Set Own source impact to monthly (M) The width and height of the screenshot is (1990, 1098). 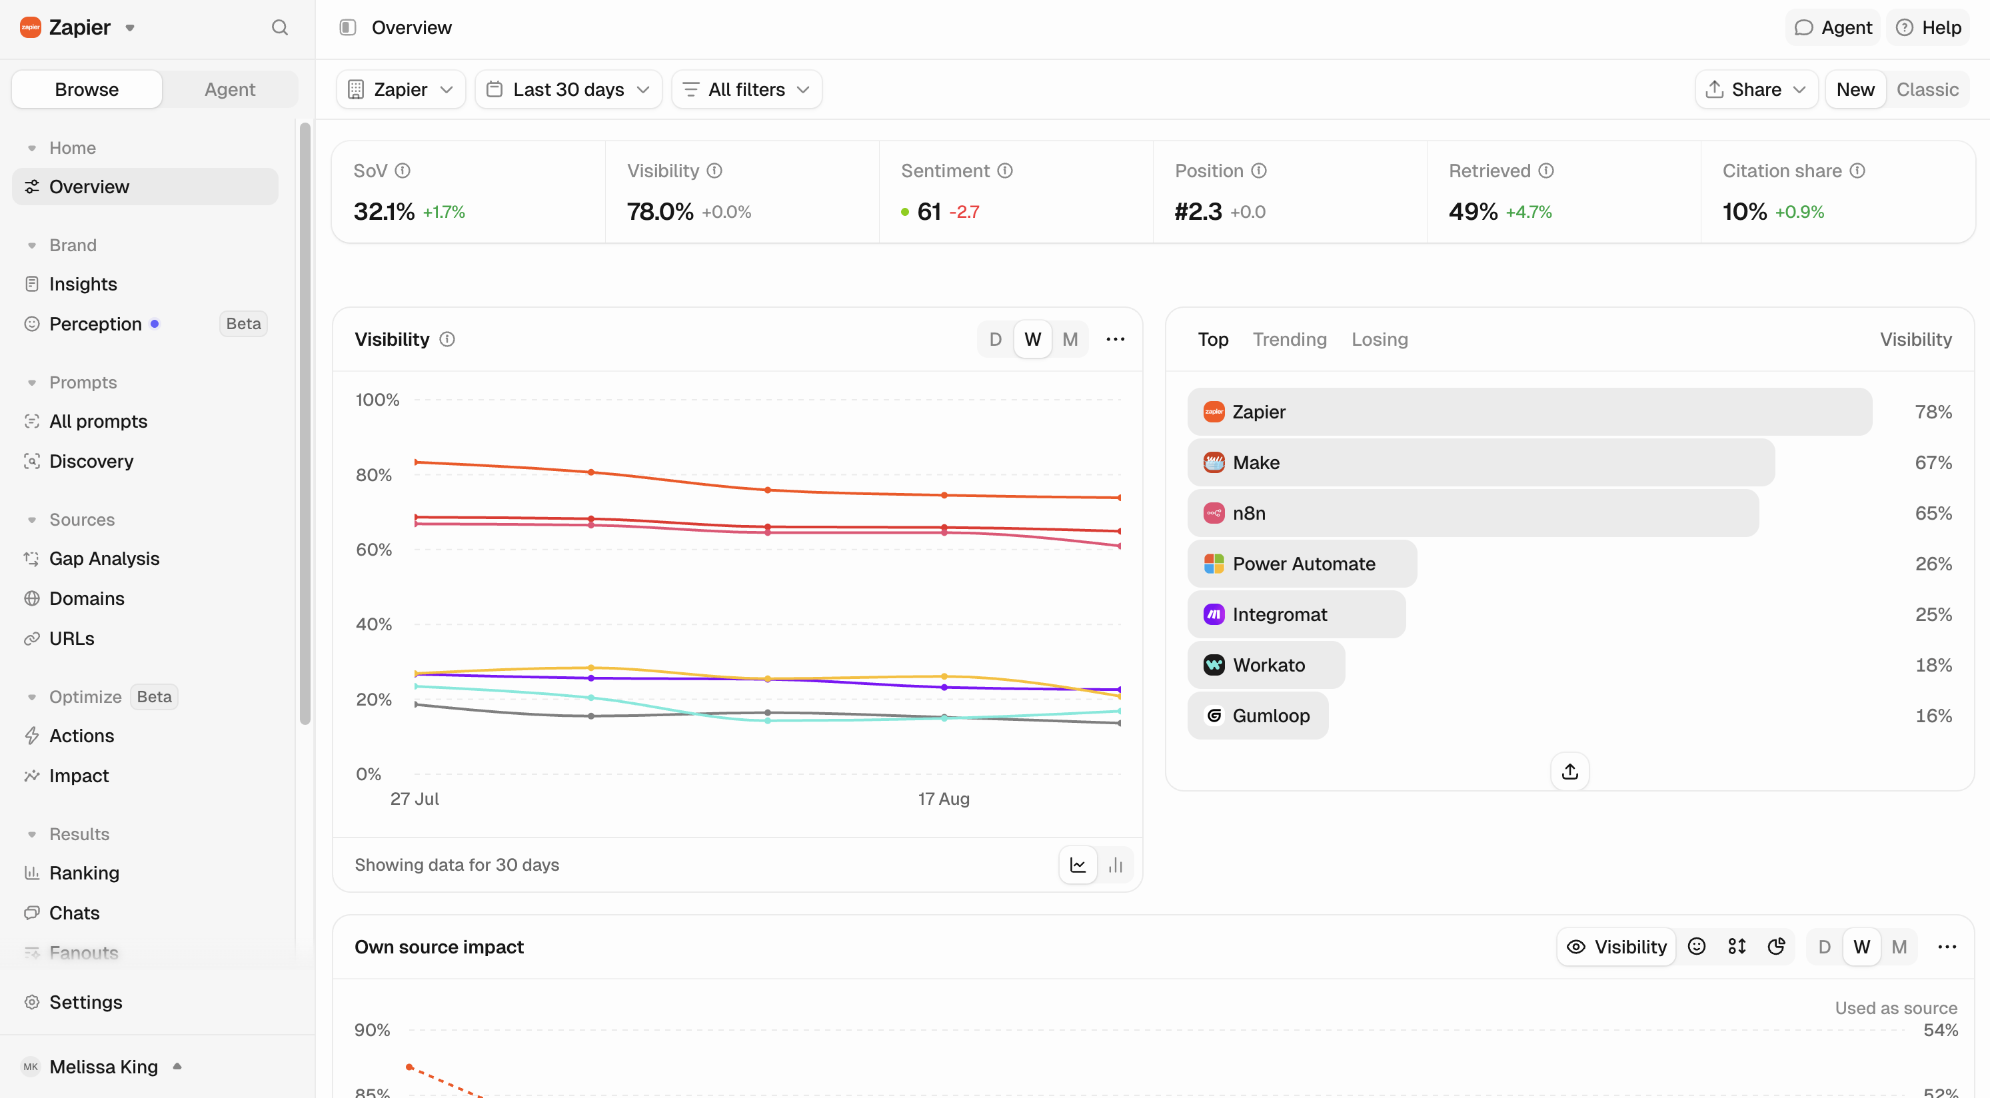(x=1899, y=947)
